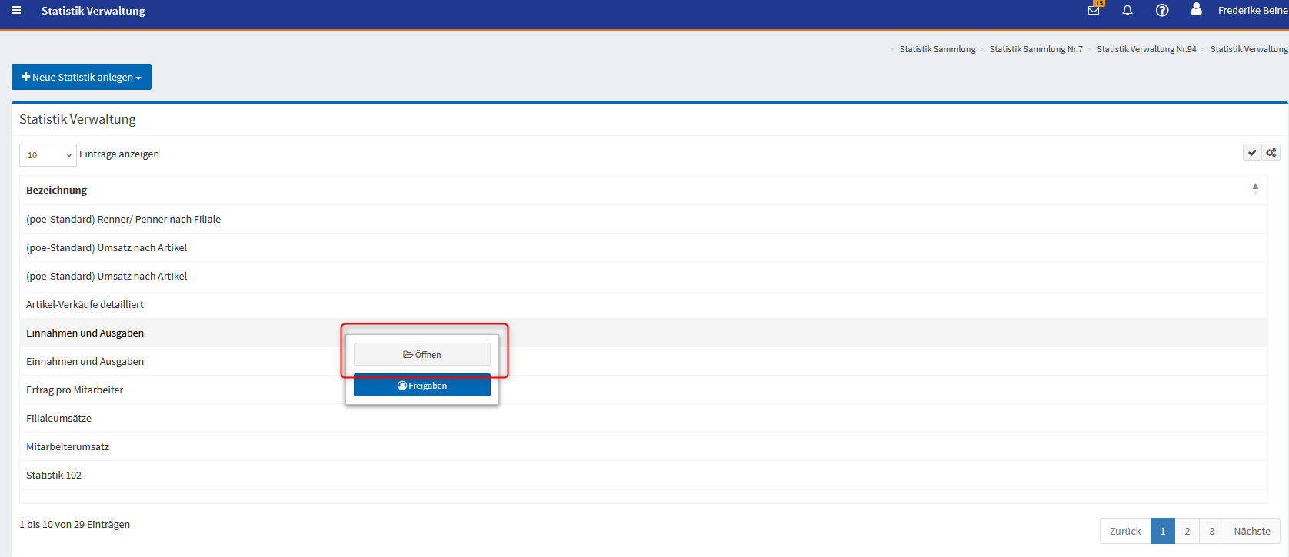Open help using the question mark icon
This screenshot has height=557, width=1289.
[x=1162, y=11]
